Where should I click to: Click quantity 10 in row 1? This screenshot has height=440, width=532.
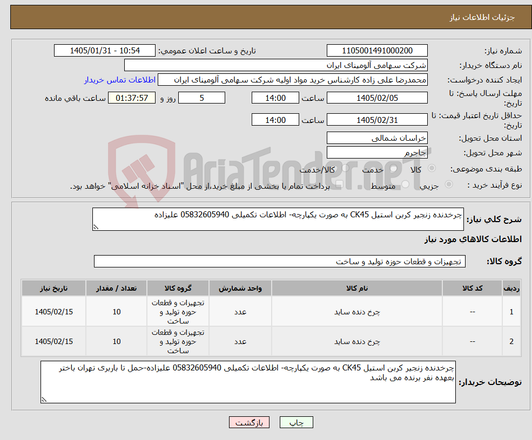pyautogui.click(x=116, y=312)
